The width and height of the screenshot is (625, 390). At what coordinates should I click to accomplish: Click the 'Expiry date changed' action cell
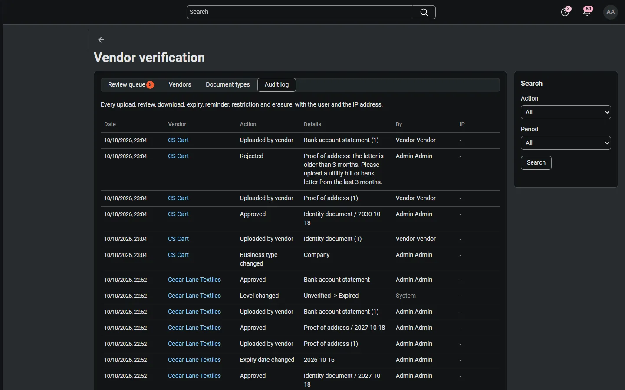[267, 360]
